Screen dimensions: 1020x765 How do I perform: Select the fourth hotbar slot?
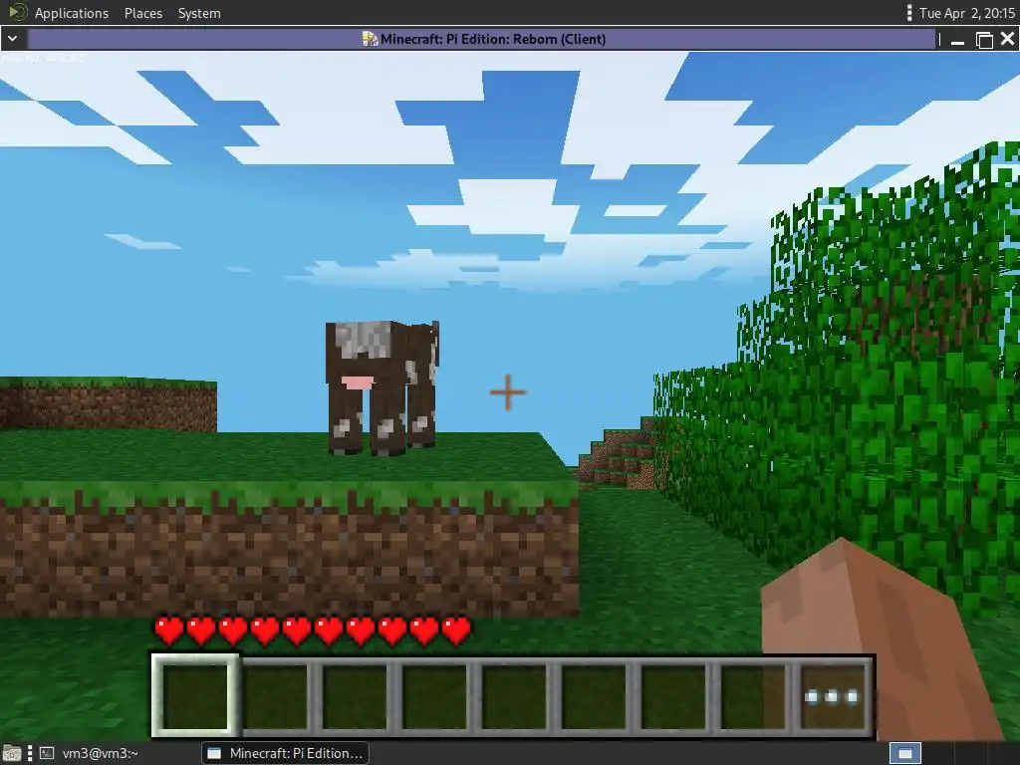click(x=434, y=696)
